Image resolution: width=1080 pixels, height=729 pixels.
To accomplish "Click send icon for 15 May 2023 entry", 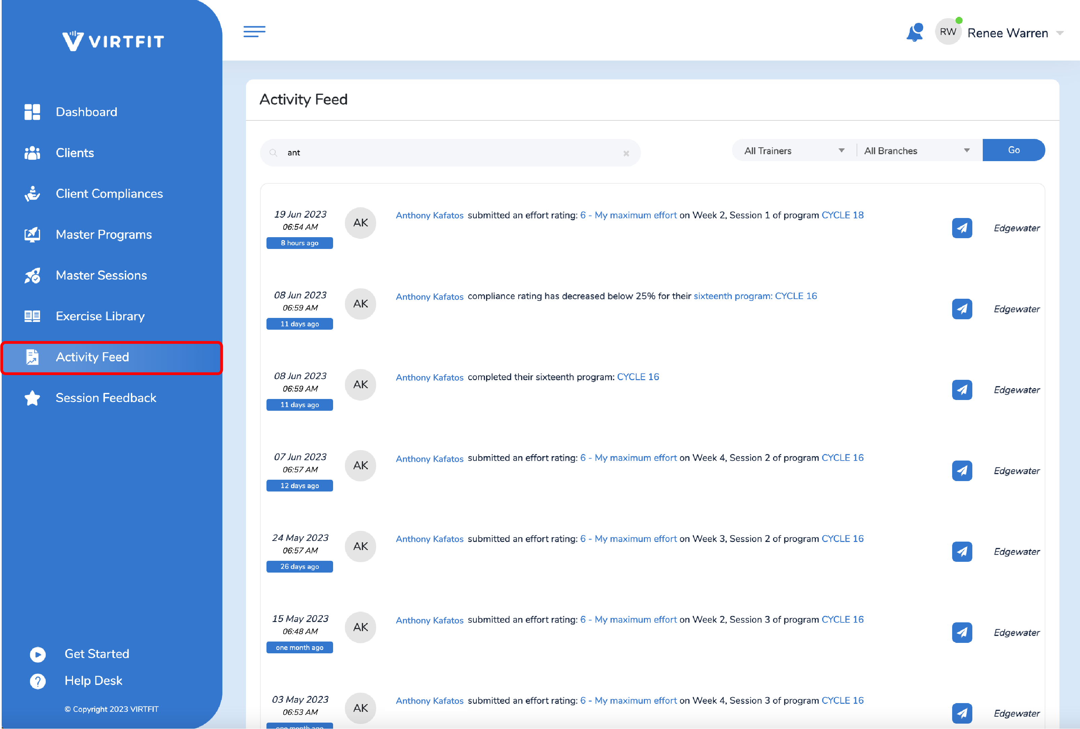I will coord(962,632).
